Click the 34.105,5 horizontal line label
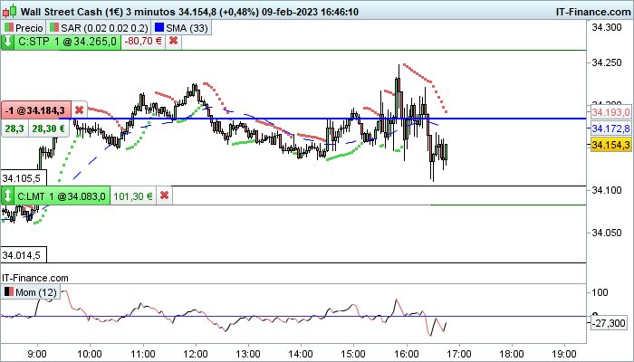Image resolution: width=634 pixels, height=362 pixels. tap(24, 178)
